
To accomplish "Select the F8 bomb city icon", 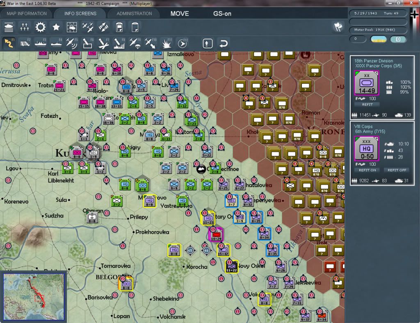I will (119, 43).
